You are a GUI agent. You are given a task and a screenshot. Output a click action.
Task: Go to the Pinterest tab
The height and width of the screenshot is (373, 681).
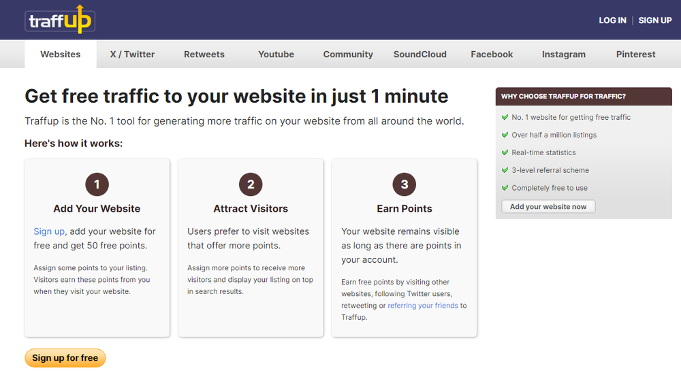(636, 54)
